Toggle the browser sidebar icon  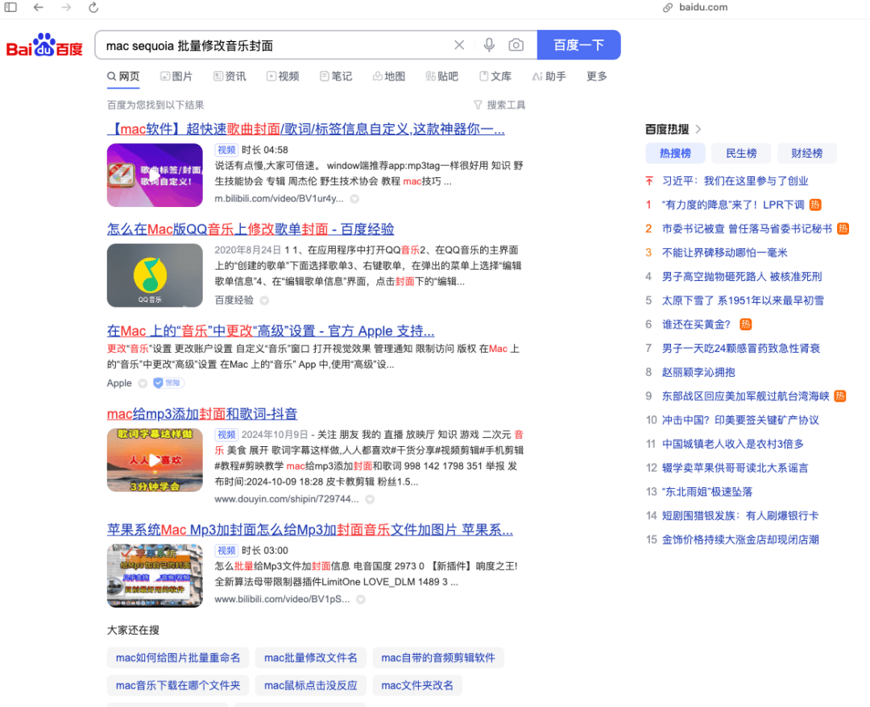10,7
